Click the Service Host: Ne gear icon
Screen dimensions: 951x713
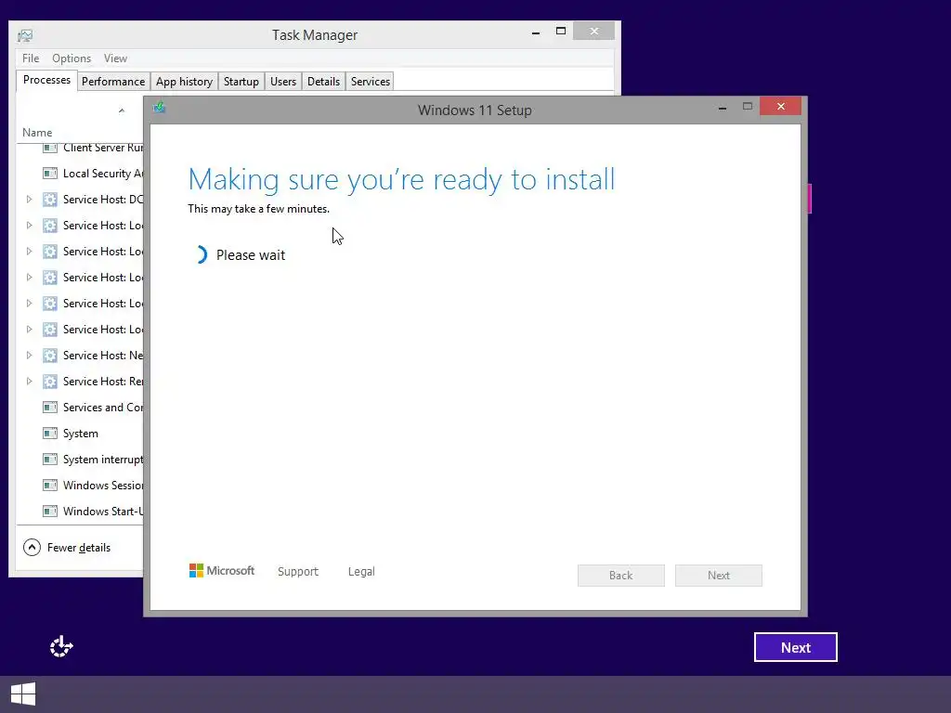click(x=50, y=356)
